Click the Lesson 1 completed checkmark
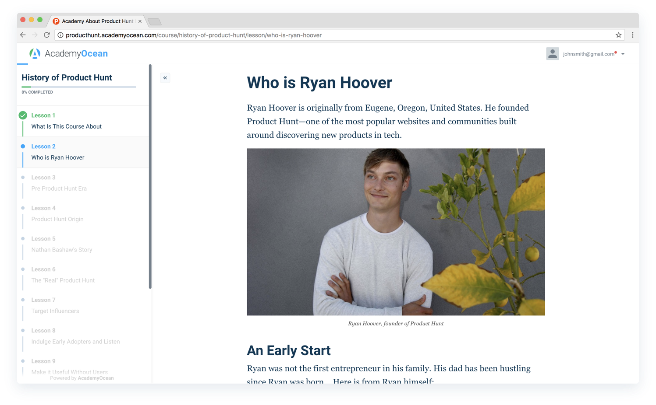 point(23,115)
